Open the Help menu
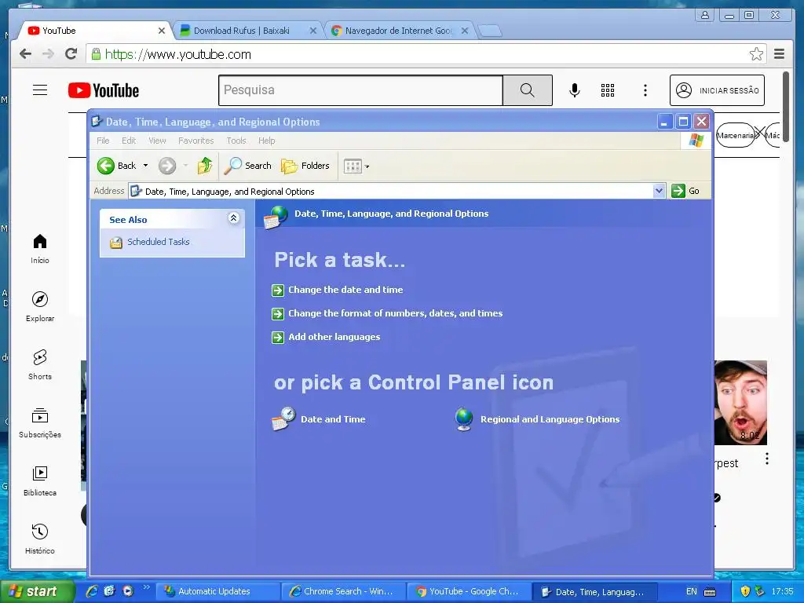Screen dimensions: 804x603 [267, 141]
